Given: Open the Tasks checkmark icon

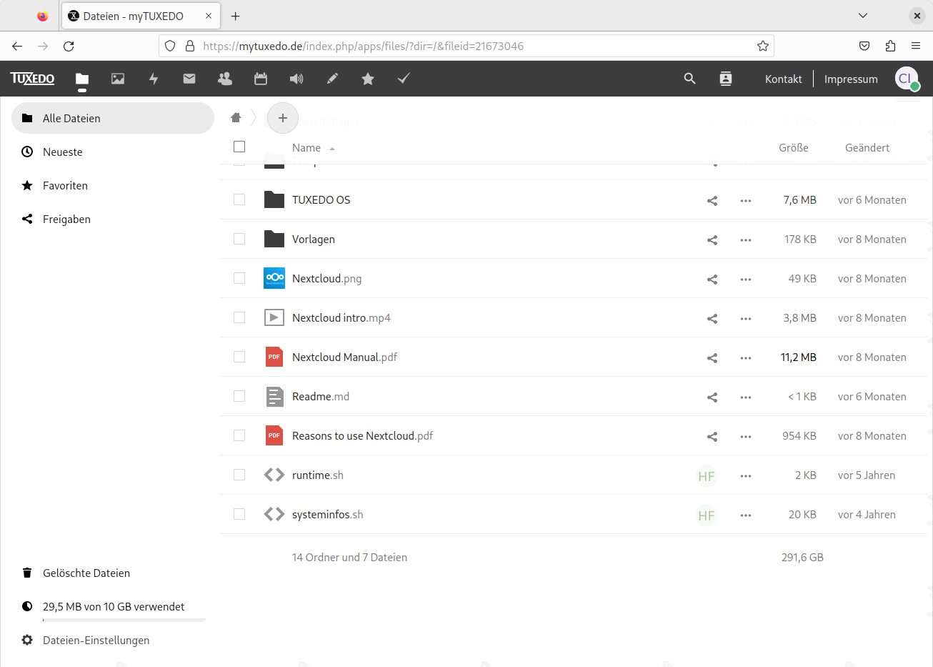Looking at the screenshot, I should [404, 79].
